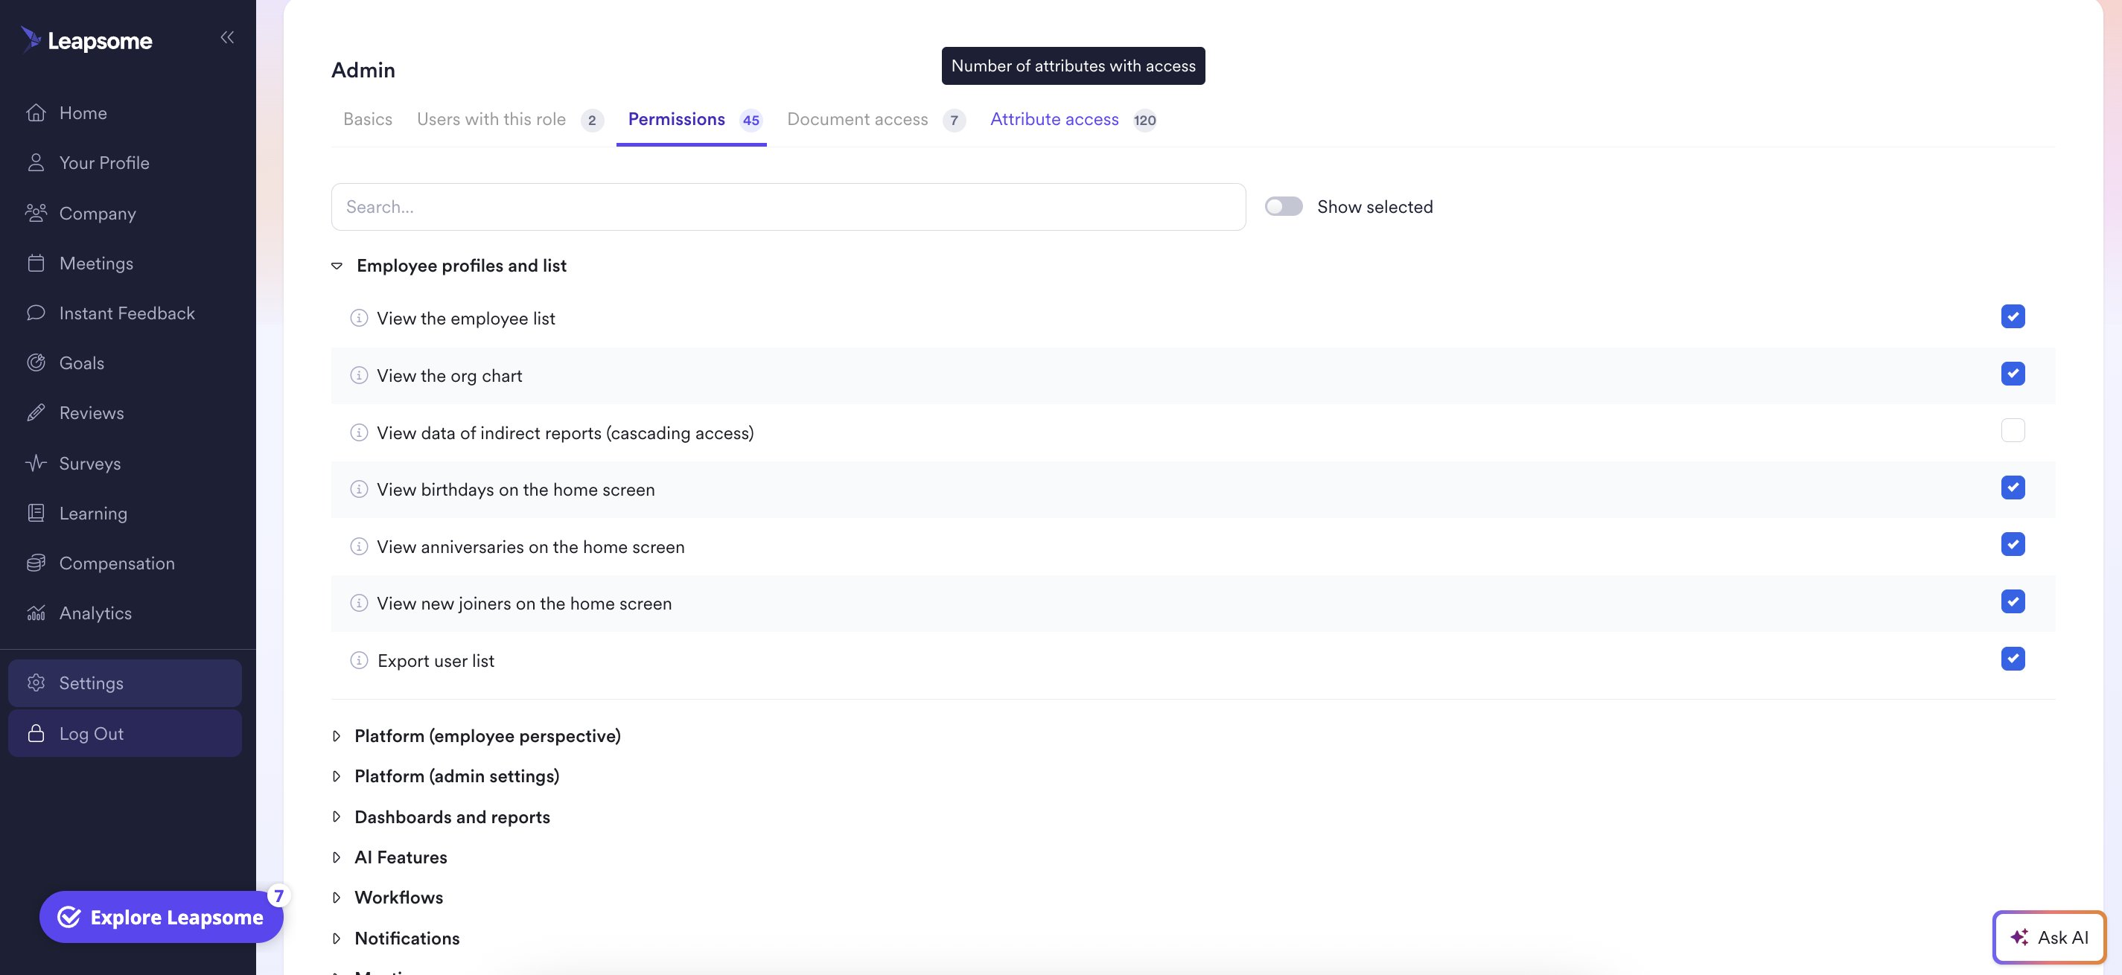
Task: Click the Leapsome logo
Action: tap(86, 40)
